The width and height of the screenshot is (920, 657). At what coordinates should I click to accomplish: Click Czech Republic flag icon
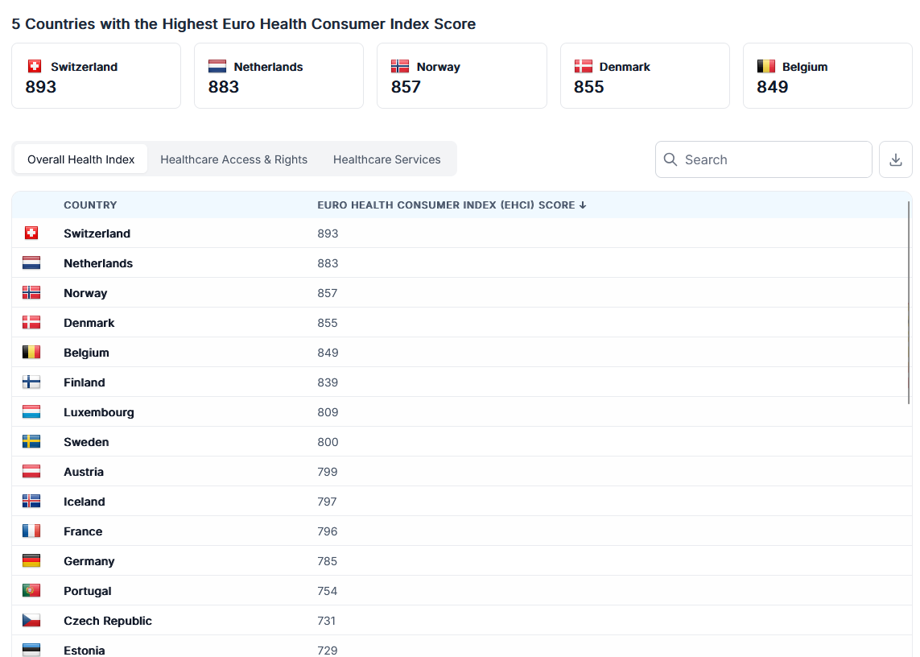(x=31, y=621)
